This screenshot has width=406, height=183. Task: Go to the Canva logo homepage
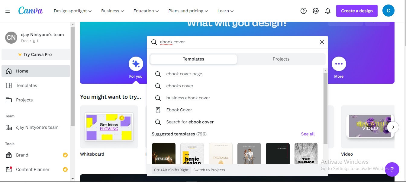click(x=30, y=11)
